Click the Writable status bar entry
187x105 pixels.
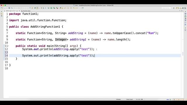click(118, 99)
